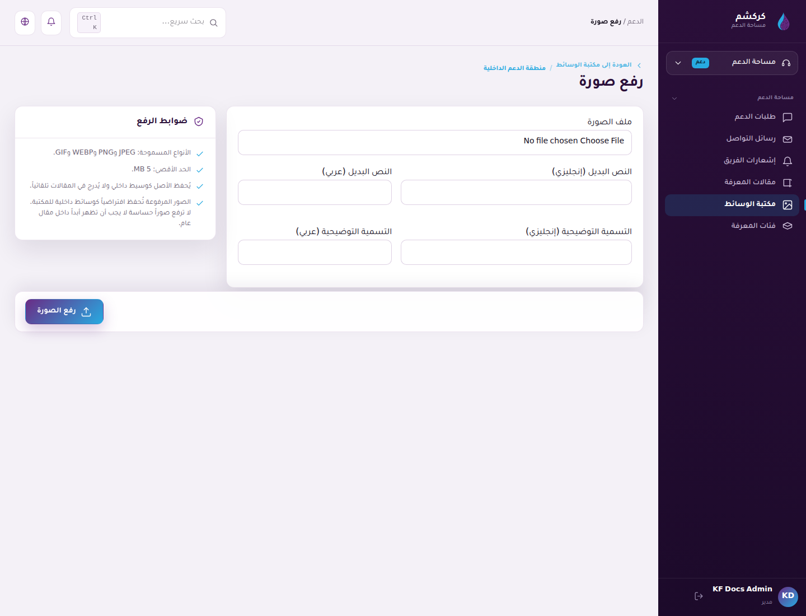Click the envelope icon for رسائل التواصل
Image resolution: width=806 pixels, height=616 pixels.
pyautogui.click(x=787, y=139)
